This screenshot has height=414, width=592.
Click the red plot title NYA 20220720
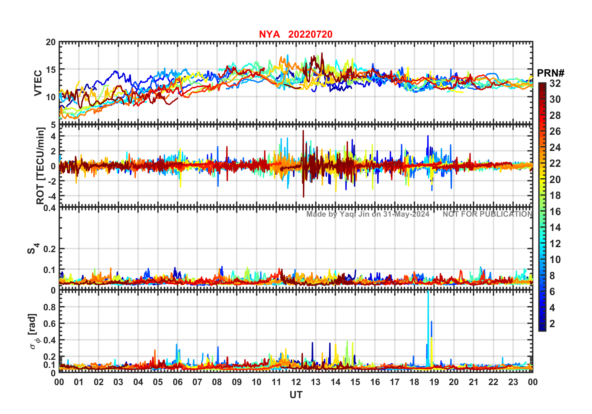point(296,34)
